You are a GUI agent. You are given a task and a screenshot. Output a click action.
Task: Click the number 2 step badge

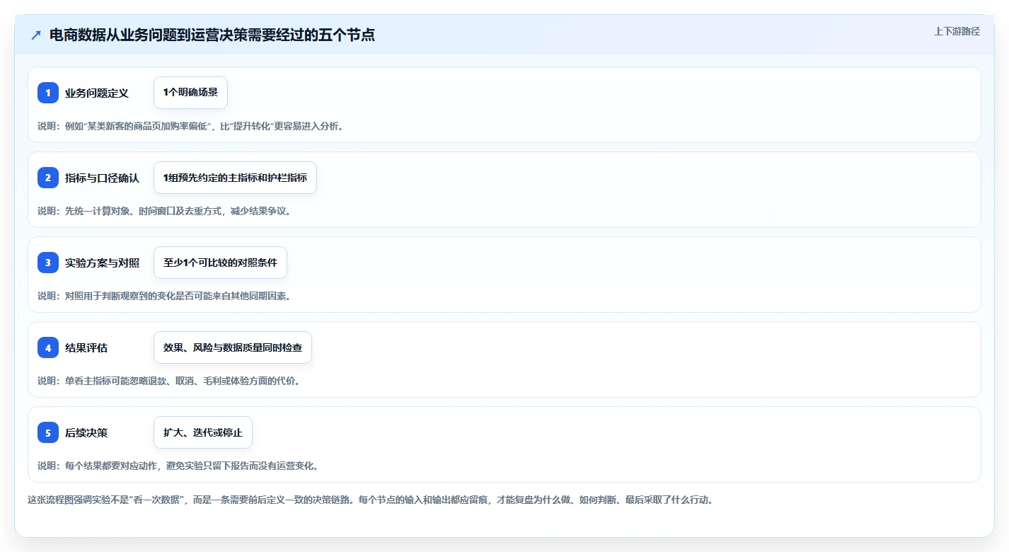[x=48, y=178]
